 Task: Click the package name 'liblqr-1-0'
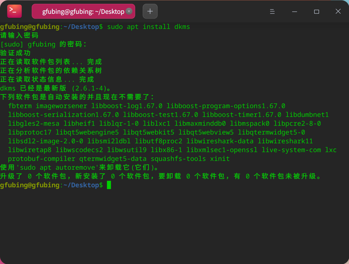click(119, 123)
